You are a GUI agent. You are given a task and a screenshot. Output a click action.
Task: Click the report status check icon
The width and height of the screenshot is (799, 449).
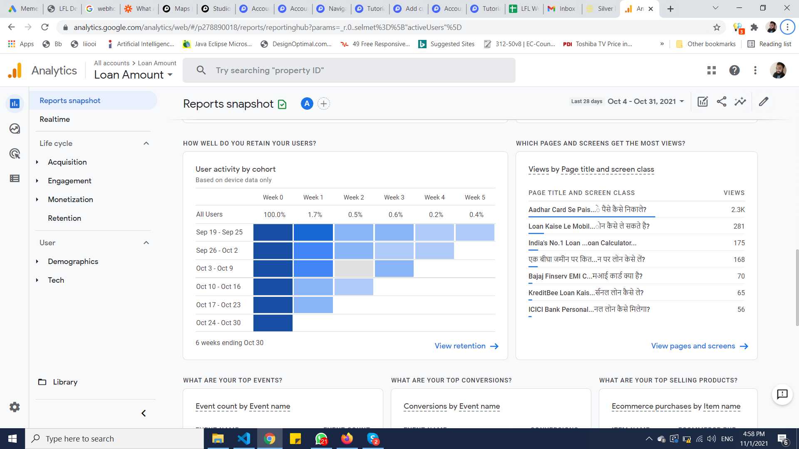pyautogui.click(x=282, y=104)
